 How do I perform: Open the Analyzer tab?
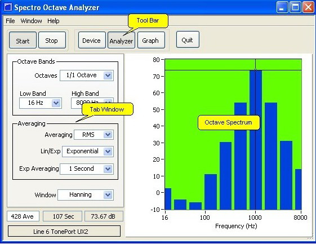(x=121, y=40)
